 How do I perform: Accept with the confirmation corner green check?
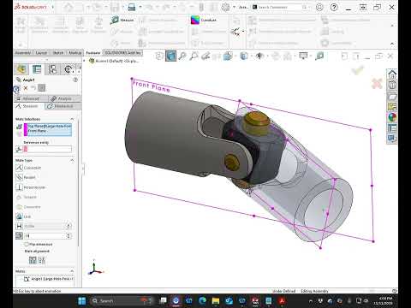pos(358,70)
